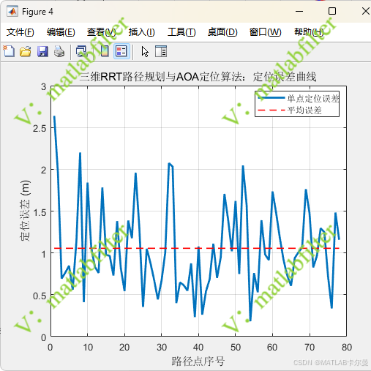Close the Figure 4 window
The width and height of the screenshot is (371, 371).
tap(366, 11)
